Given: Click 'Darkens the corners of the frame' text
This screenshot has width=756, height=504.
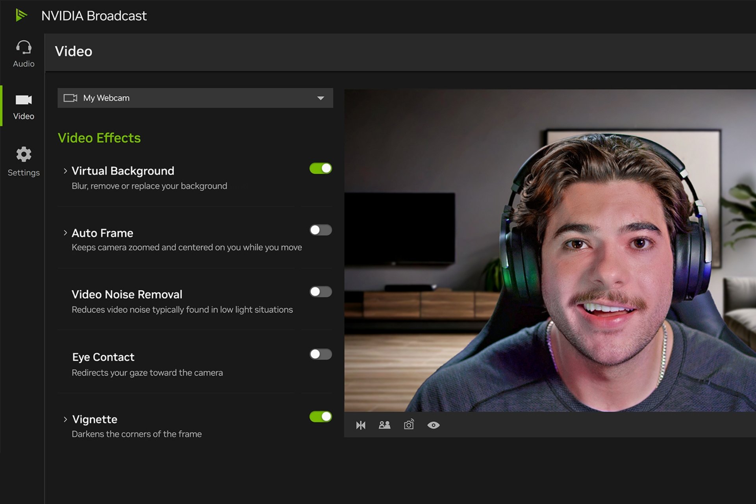Looking at the screenshot, I should click(x=137, y=434).
